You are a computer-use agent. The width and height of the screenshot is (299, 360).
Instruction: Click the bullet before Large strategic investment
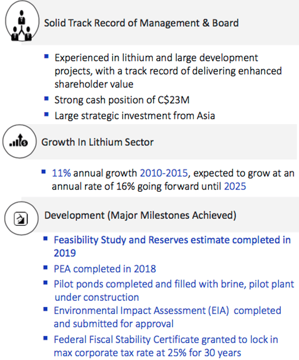click(46, 114)
